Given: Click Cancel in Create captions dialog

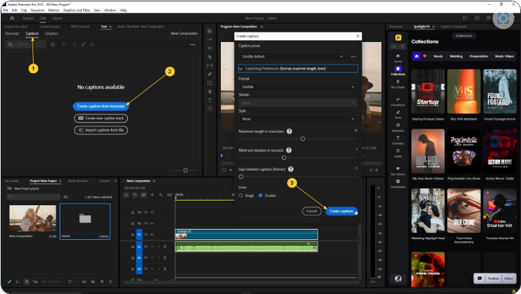Looking at the screenshot, I should [x=312, y=211].
